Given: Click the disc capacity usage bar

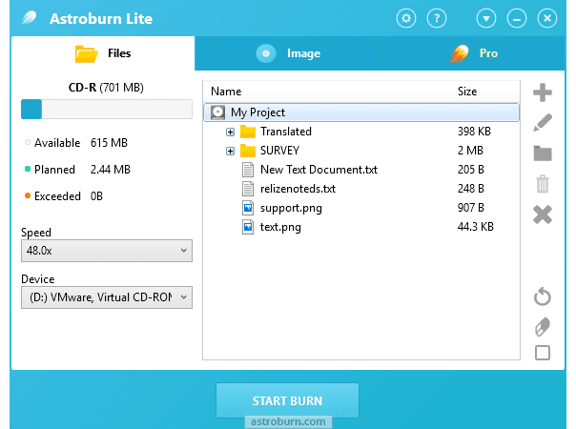Looking at the screenshot, I should [106, 109].
